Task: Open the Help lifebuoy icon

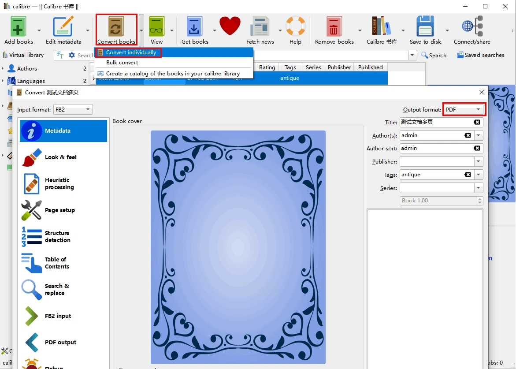Action: tap(295, 27)
